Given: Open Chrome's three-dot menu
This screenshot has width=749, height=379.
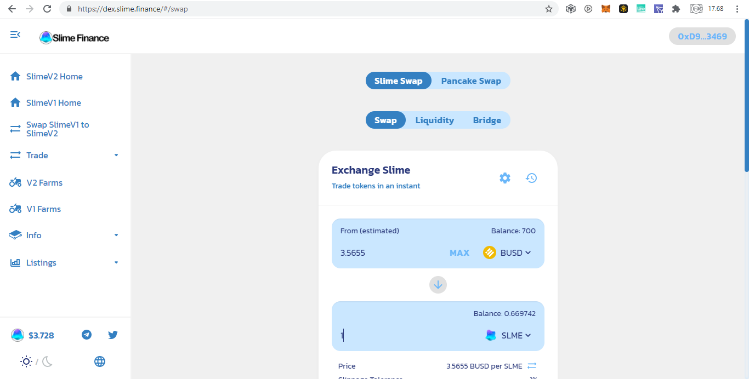Looking at the screenshot, I should 737,9.
